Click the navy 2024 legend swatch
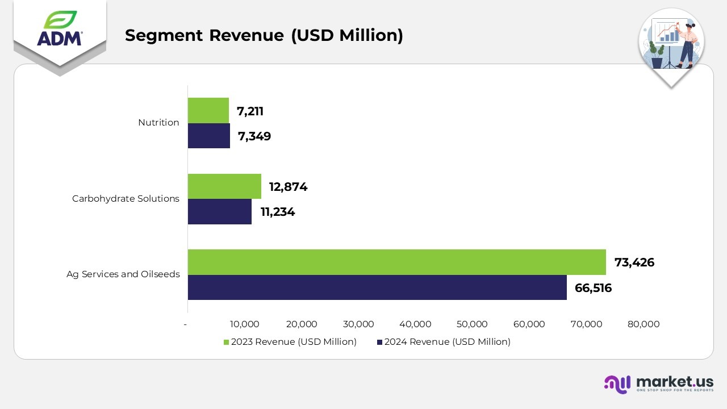Image resolution: width=727 pixels, height=409 pixels. [x=379, y=342]
